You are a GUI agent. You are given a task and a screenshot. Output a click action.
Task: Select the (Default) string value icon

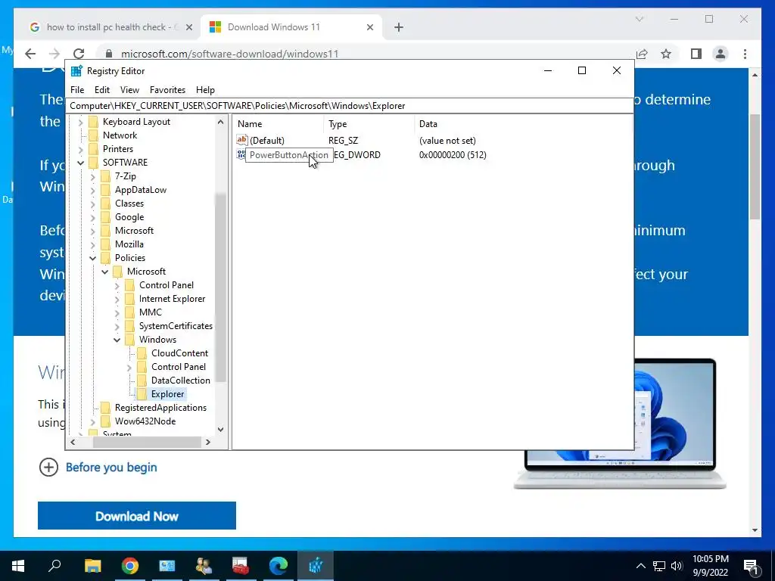coord(241,140)
